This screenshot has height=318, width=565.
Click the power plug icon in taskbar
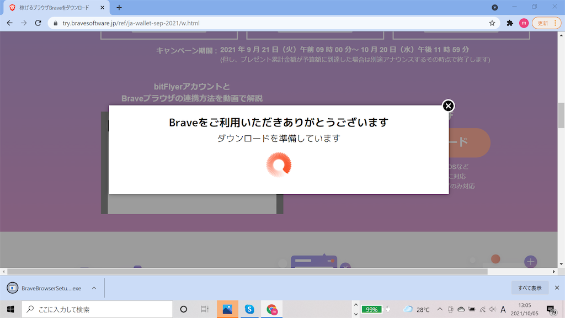[388, 309]
